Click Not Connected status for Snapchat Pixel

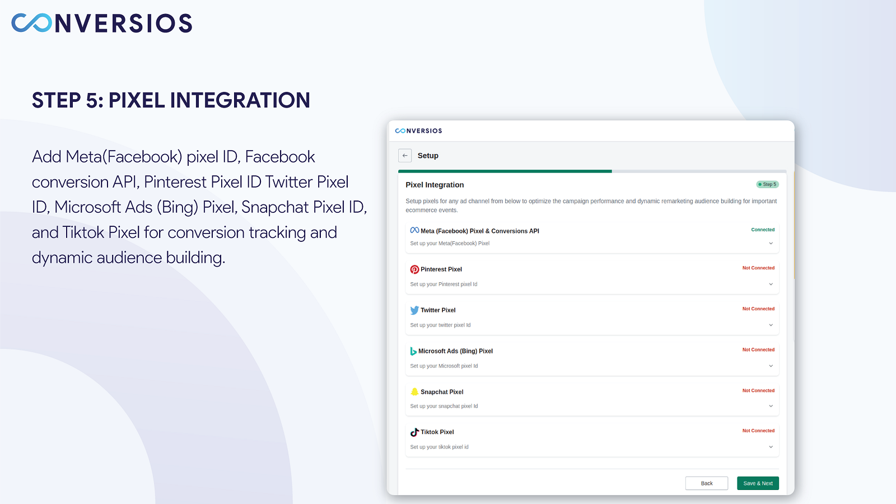tap(758, 390)
